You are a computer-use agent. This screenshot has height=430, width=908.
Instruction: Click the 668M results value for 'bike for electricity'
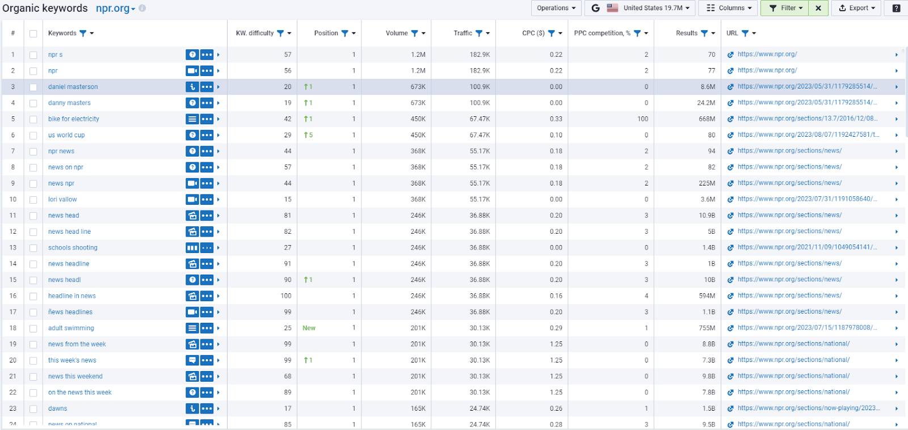[707, 119]
